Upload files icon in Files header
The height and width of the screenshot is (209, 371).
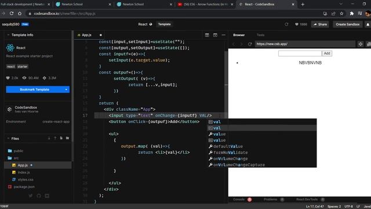click(55, 138)
